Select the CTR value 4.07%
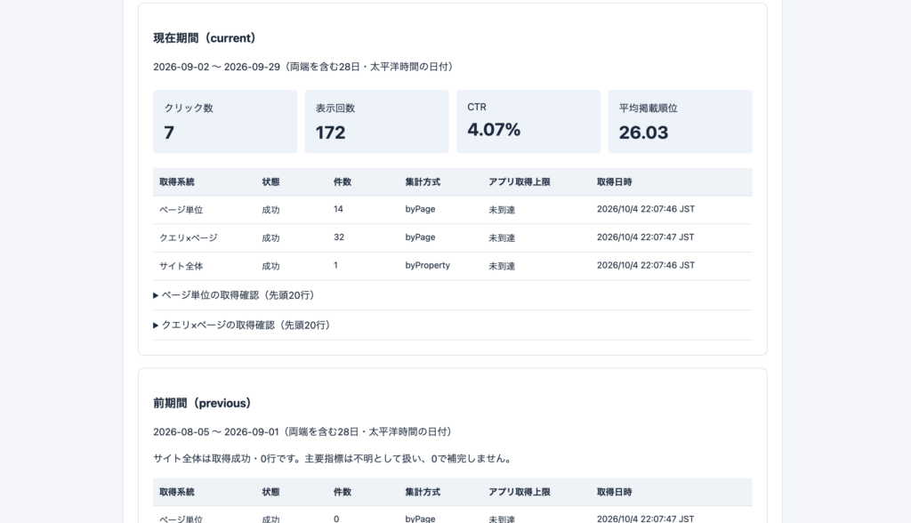911x523 pixels. (x=494, y=130)
